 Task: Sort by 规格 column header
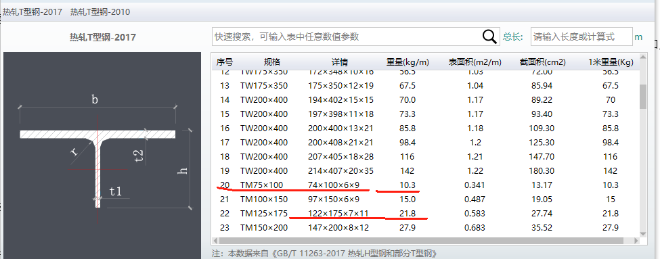tap(272, 62)
